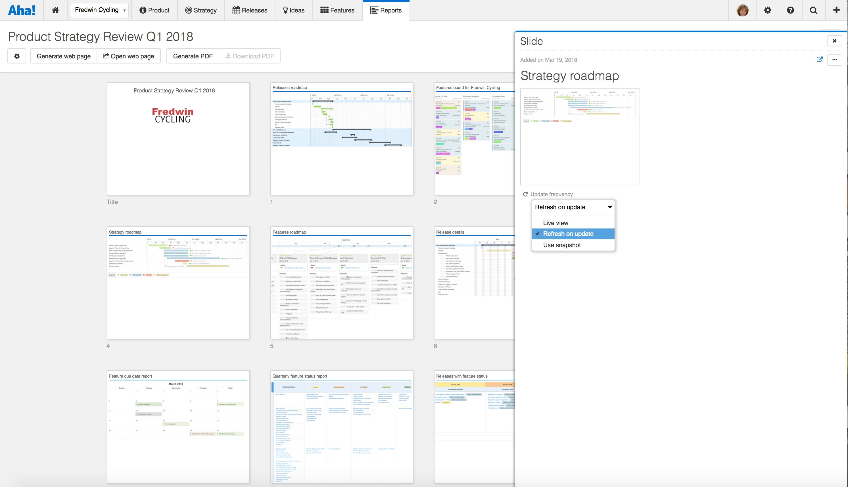Switch to the Reports tab
This screenshot has height=487, width=848.
[386, 10]
